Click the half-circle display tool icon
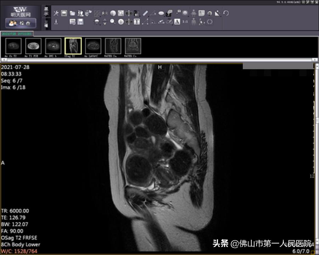Viewport: 319px width, 255px height. coord(97,22)
